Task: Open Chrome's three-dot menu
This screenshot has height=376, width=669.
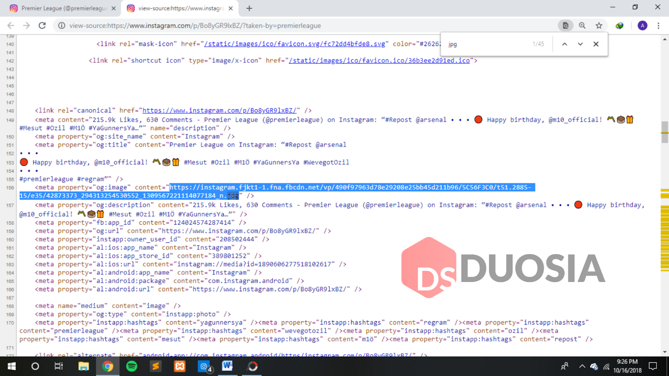Action: click(x=659, y=25)
